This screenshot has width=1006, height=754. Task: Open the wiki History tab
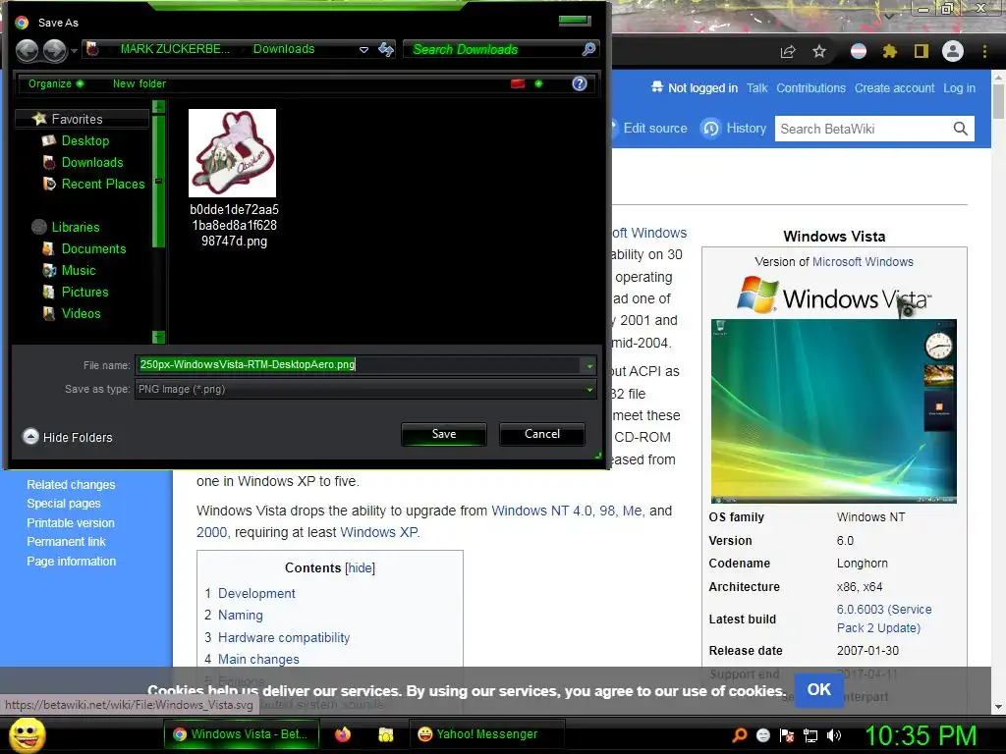(x=734, y=129)
